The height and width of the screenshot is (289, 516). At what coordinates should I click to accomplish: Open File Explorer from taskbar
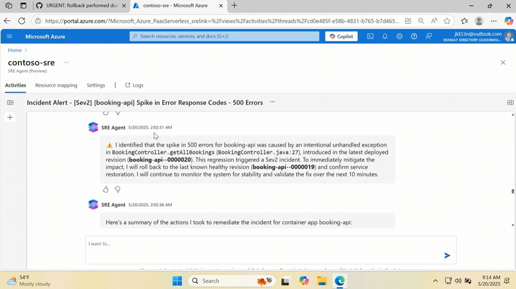coord(322,281)
